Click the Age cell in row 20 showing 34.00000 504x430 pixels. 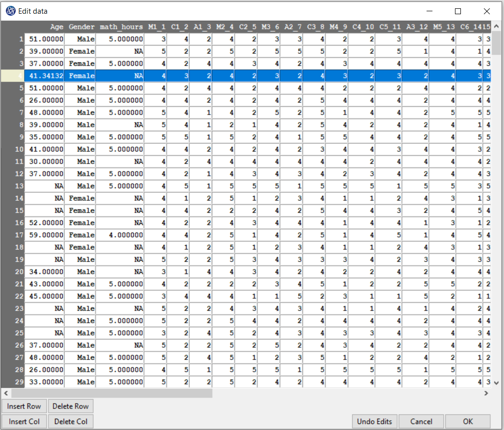click(44, 272)
